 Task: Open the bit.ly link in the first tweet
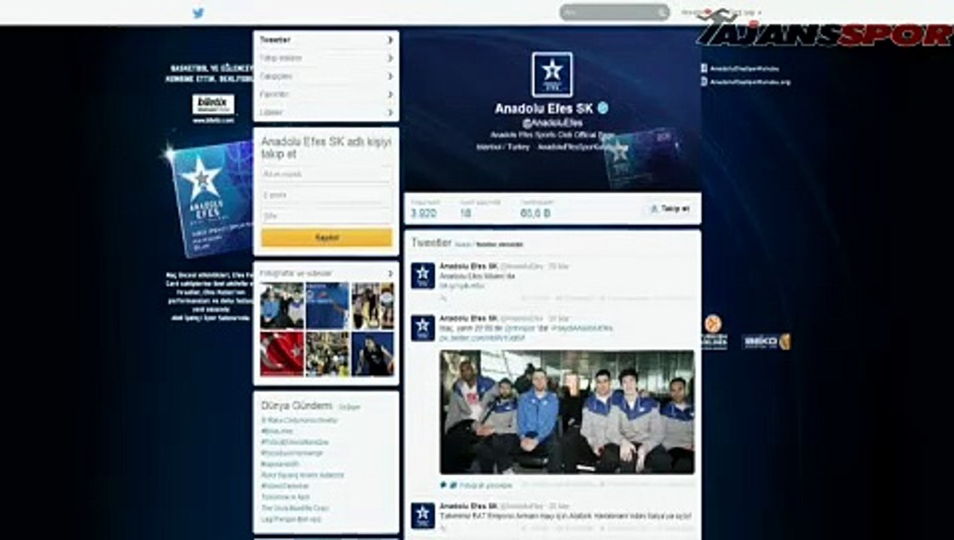point(462,286)
